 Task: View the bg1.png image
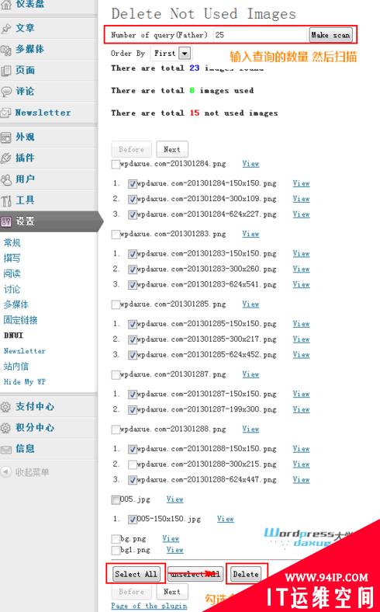coord(175,550)
